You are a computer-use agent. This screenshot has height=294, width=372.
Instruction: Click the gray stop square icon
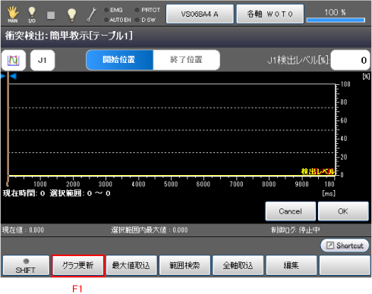click(51, 15)
